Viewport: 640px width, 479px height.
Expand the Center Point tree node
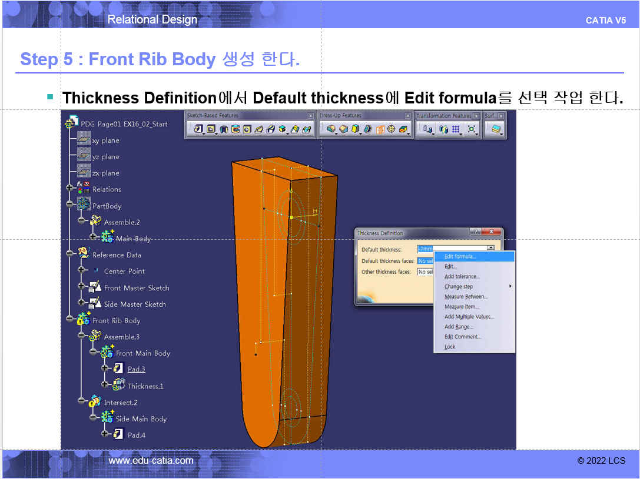[82, 271]
